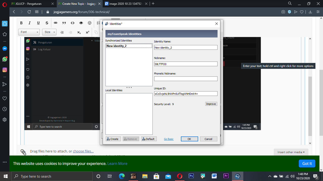Click the Unique ID field
The width and height of the screenshot is (323, 181).
coord(186,94)
